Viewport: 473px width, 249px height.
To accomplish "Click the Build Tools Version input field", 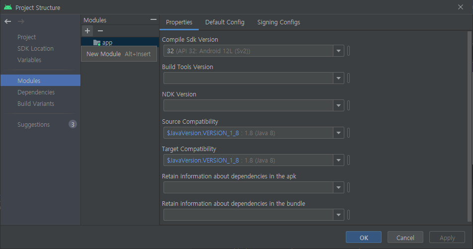I will [x=248, y=78].
